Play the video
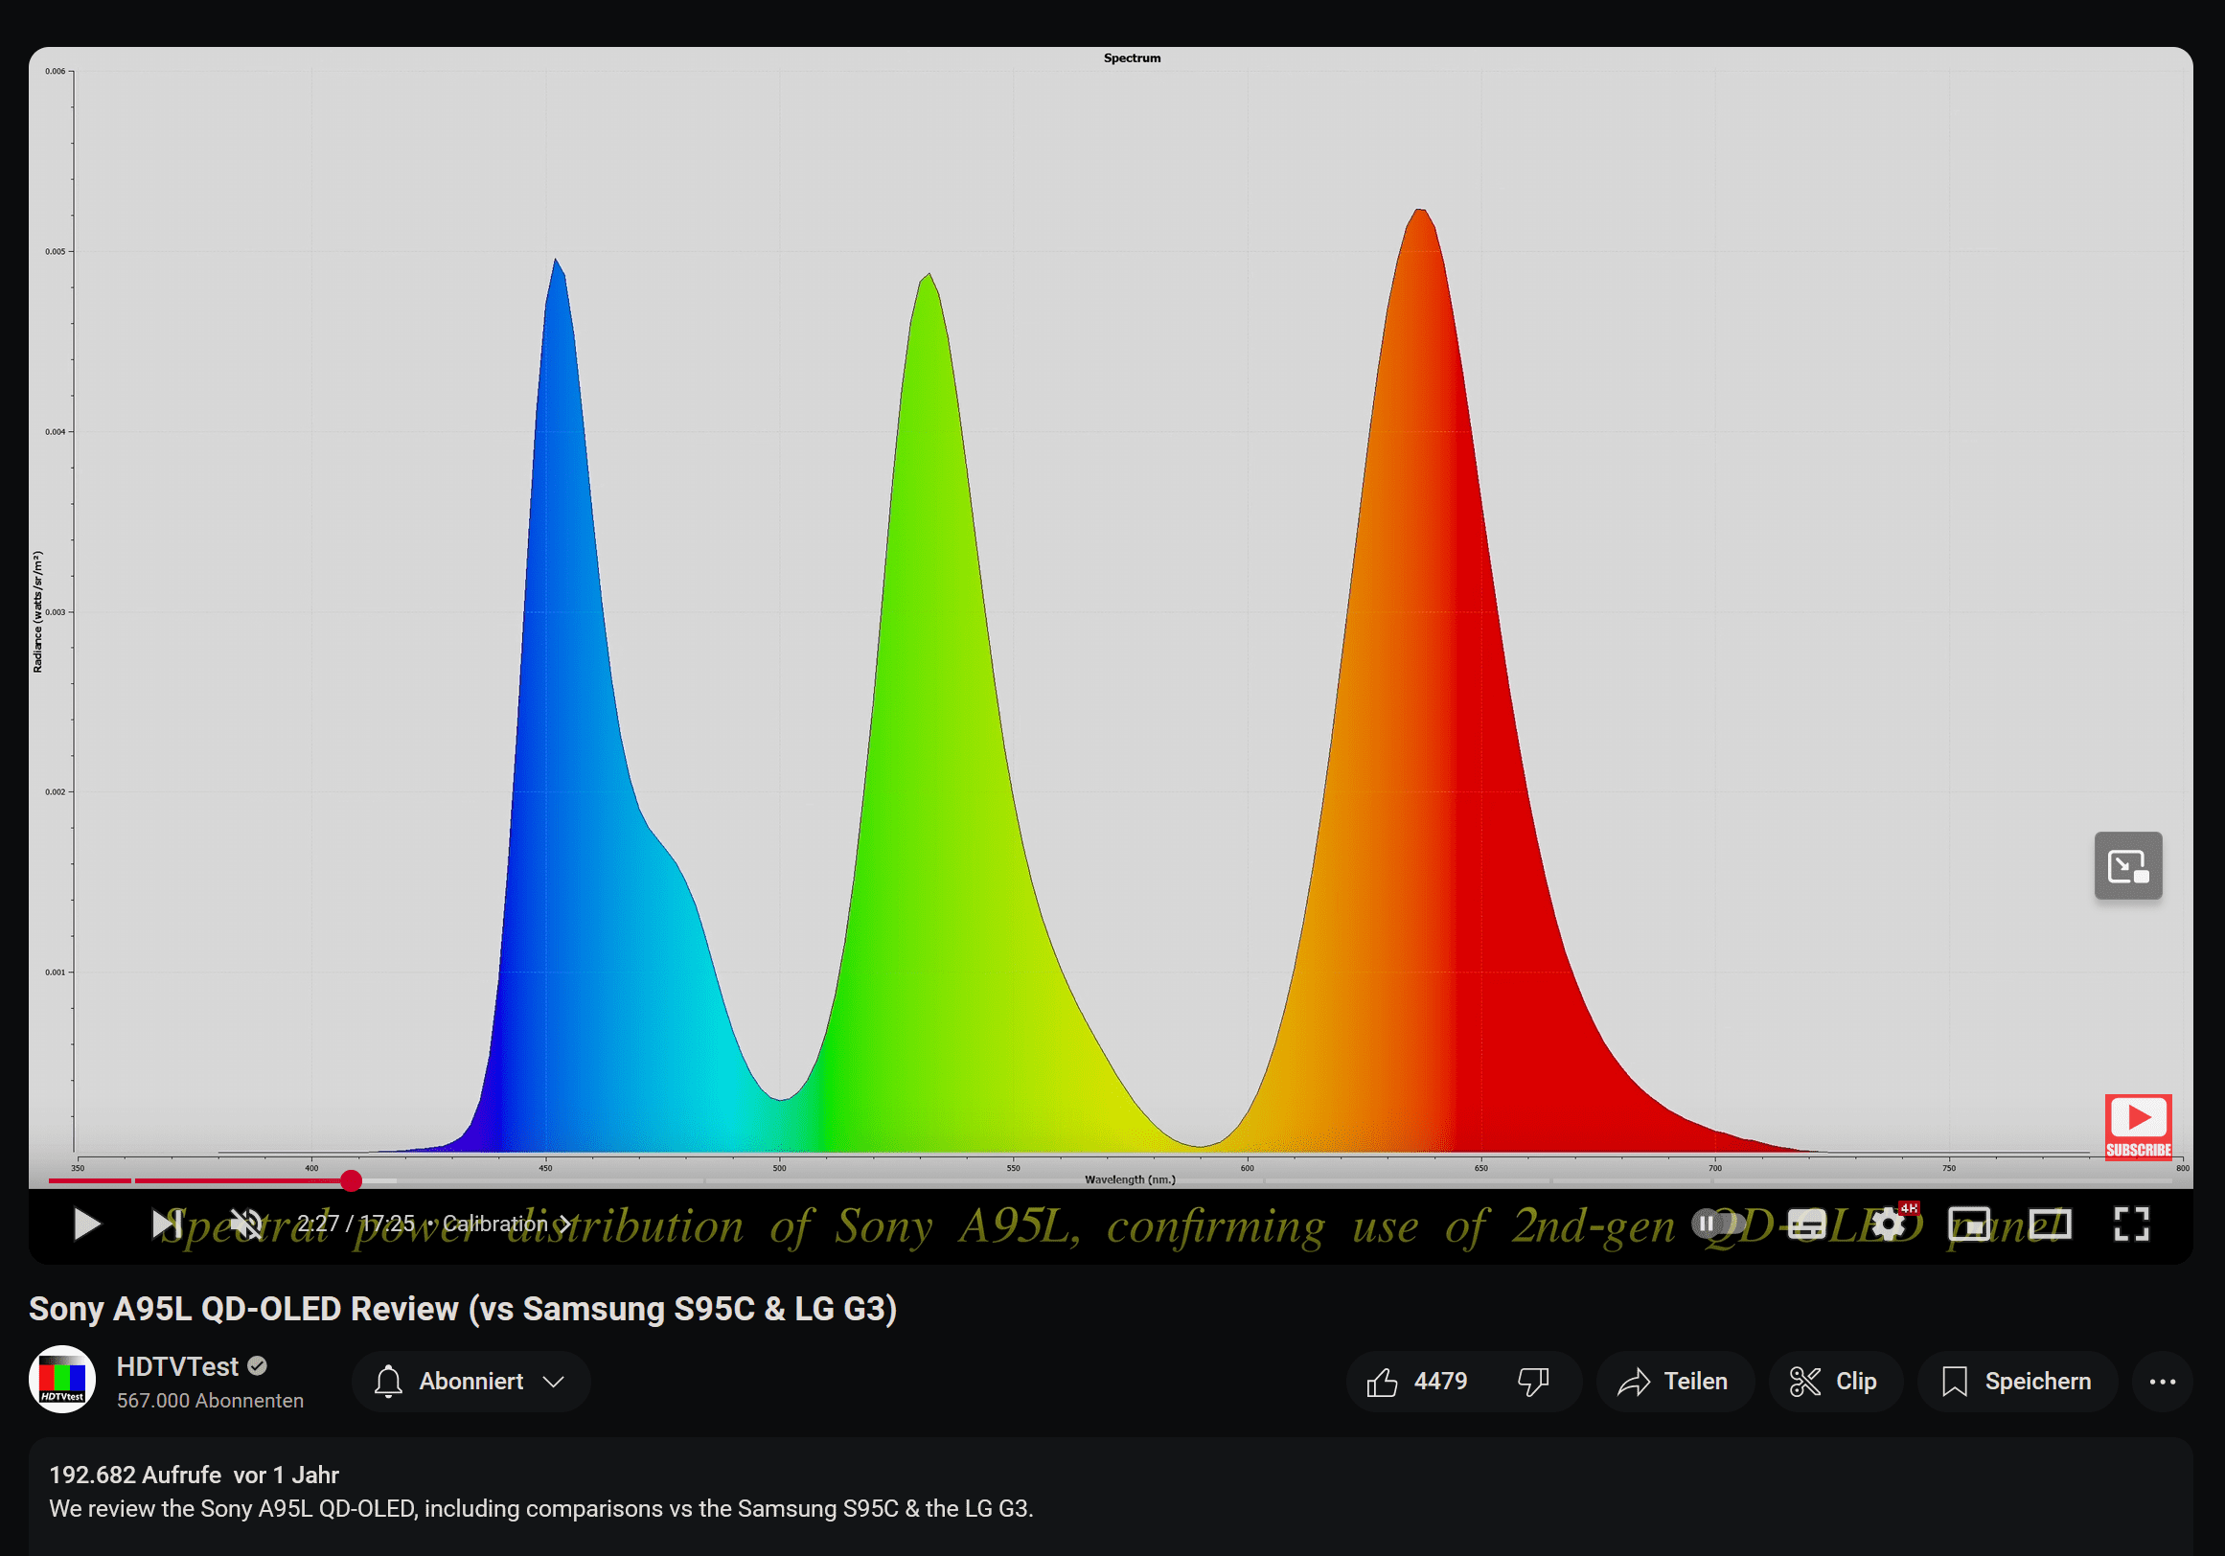 (86, 1224)
